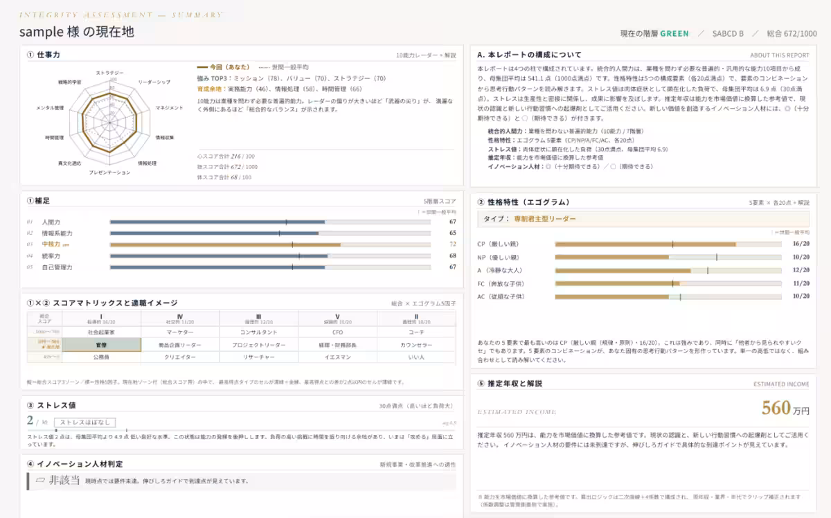Click the ストレスほぼなし label box

coord(87,422)
